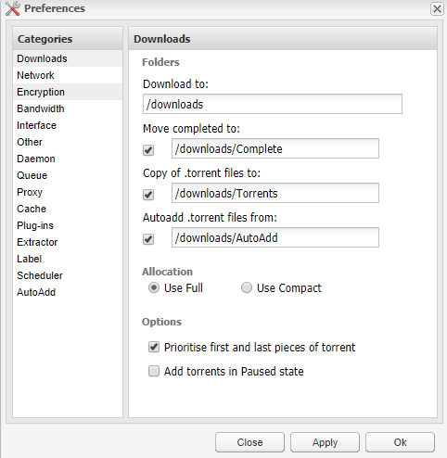
Task: Open the Queue category
Action: coord(68,175)
